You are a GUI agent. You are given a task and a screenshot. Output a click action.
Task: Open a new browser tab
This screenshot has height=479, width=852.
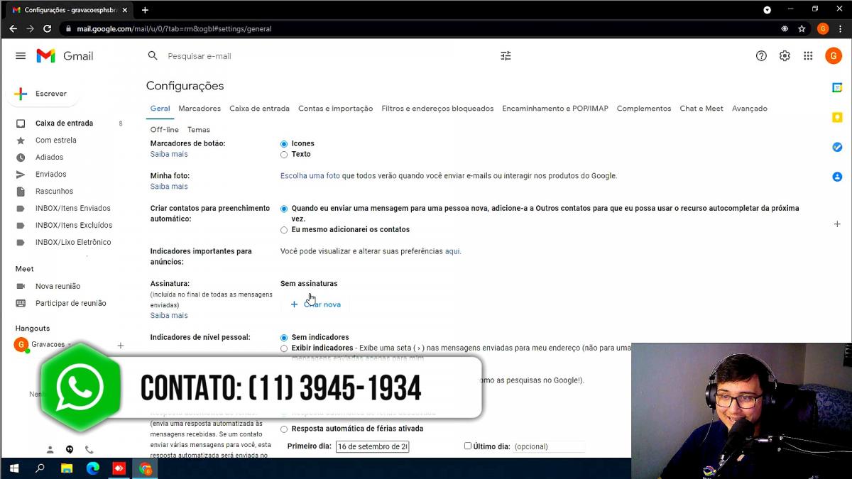(145, 10)
